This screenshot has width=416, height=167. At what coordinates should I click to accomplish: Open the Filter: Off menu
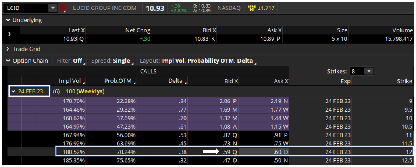71,61
